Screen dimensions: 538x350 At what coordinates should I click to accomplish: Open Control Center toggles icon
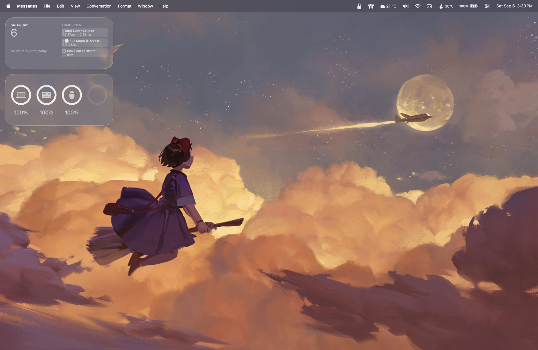[x=487, y=6]
